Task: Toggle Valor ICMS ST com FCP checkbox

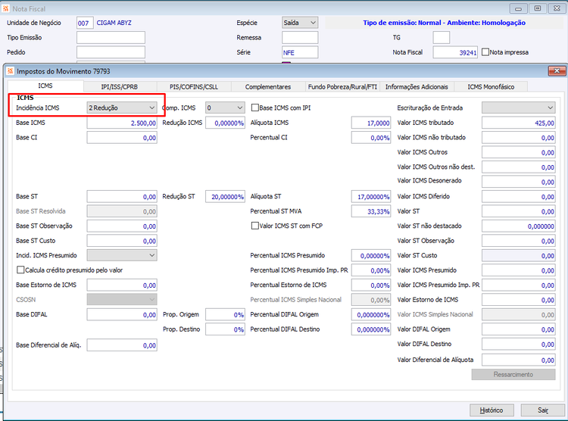Action: [255, 226]
